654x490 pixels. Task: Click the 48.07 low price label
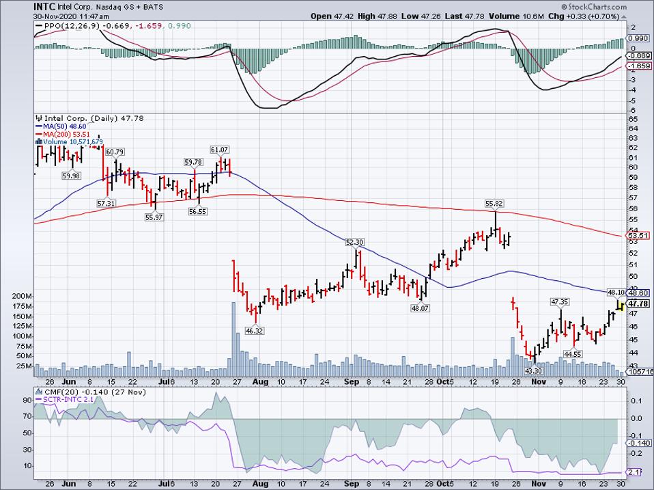coord(420,308)
